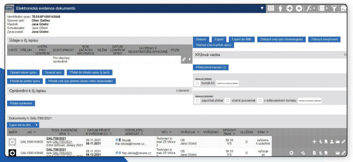Open folder icon in row GAL1000143655
353x162 pixels.
tap(338, 142)
